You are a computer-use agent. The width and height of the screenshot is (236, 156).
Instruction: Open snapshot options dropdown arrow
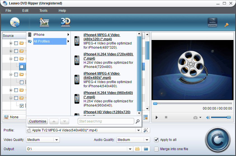(200, 117)
